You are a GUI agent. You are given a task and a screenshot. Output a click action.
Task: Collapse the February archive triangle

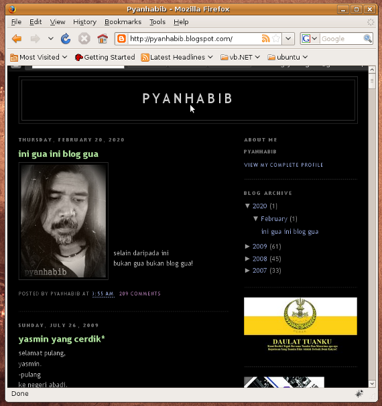pyautogui.click(x=255, y=219)
